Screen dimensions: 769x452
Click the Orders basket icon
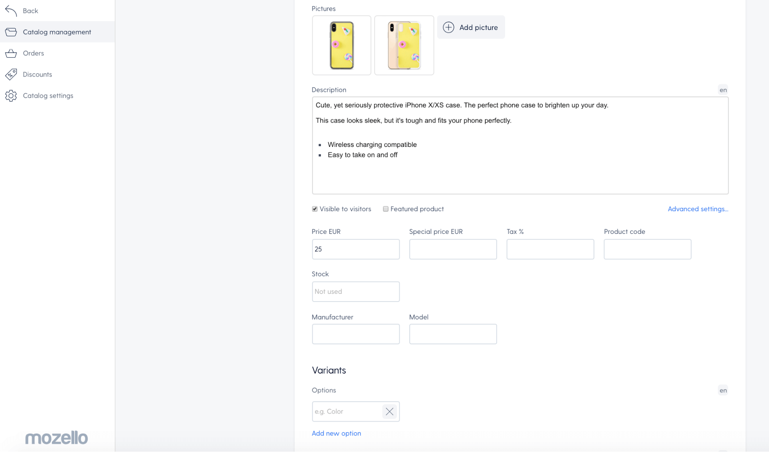[11, 53]
